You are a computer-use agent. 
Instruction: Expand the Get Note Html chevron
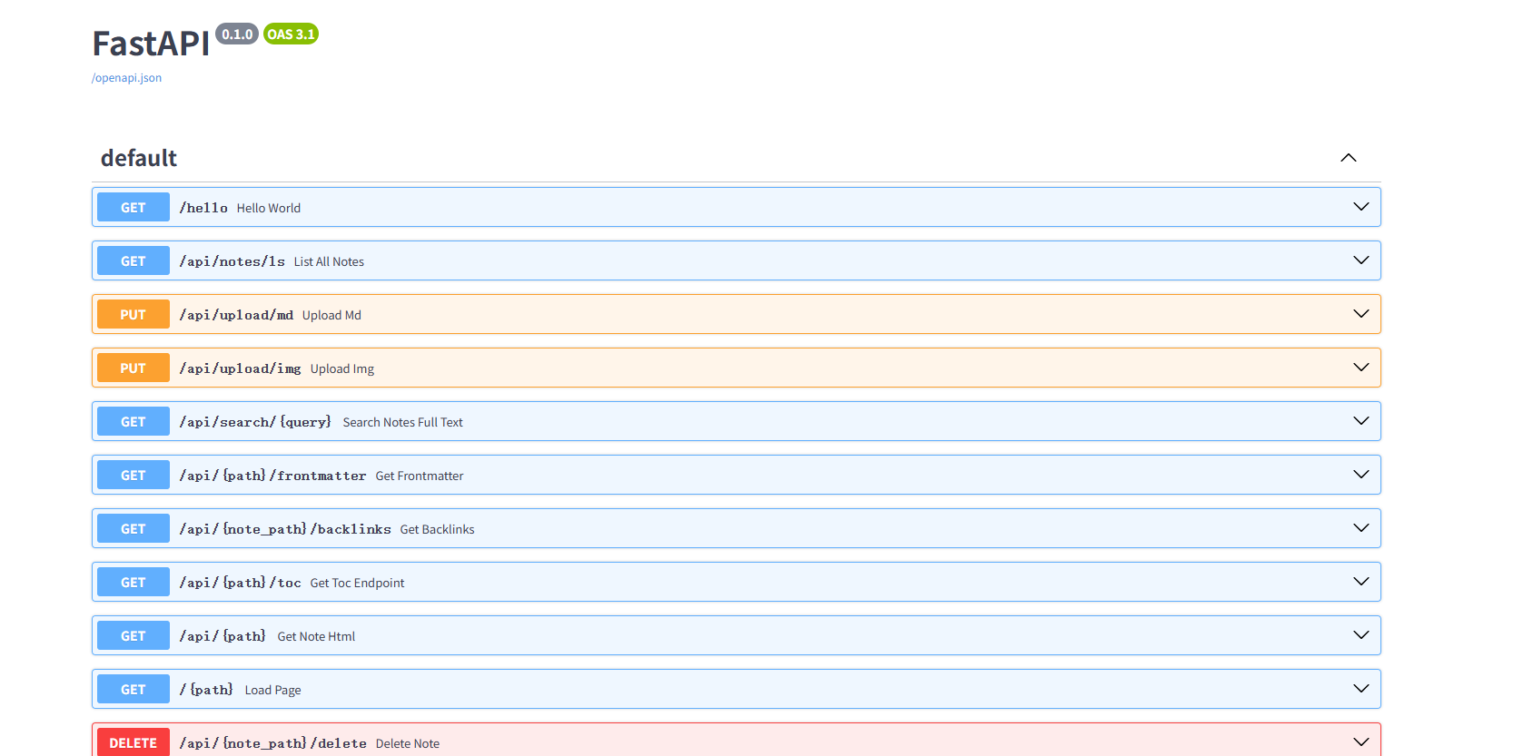point(1361,635)
